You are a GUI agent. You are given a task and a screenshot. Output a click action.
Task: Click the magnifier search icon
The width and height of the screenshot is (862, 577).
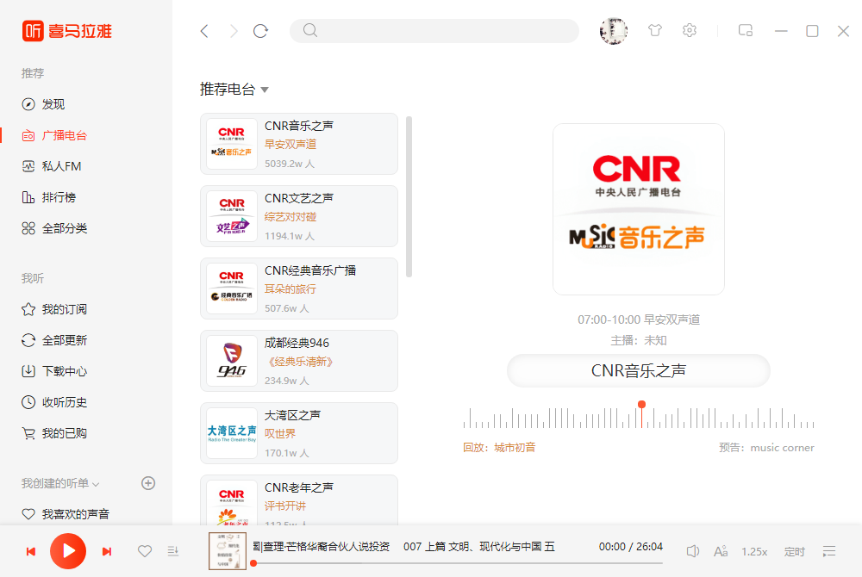(310, 30)
